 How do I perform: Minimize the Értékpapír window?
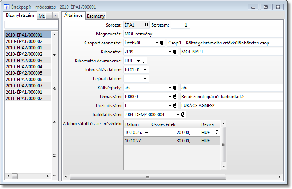[x=253, y=7]
